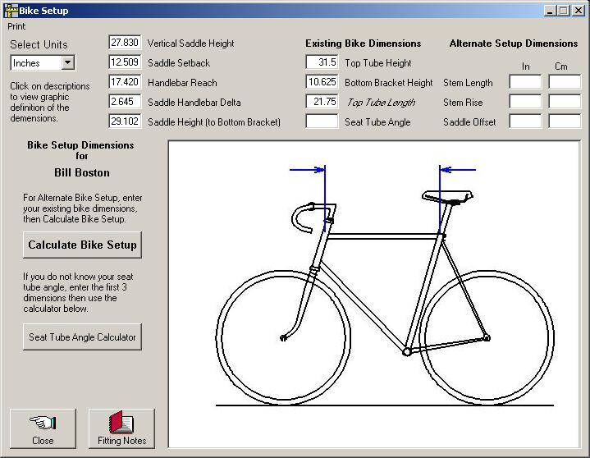Select the Saddle Setback value field
The image size is (590, 458).
point(125,62)
